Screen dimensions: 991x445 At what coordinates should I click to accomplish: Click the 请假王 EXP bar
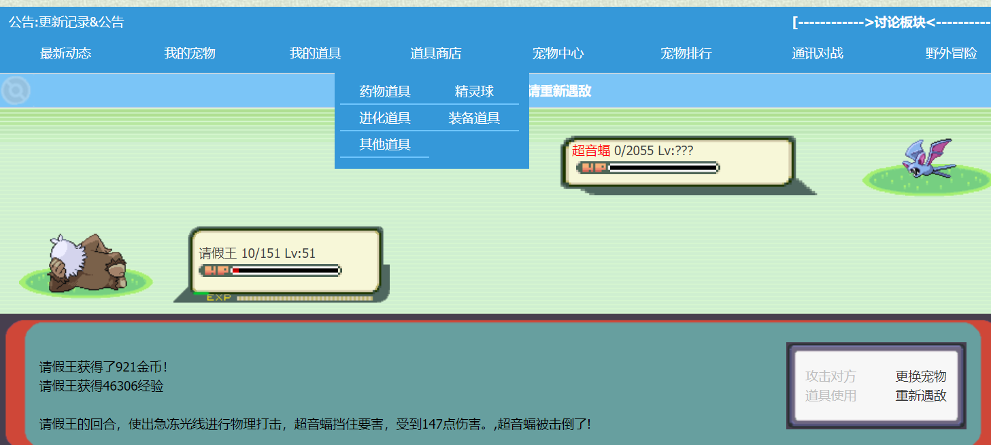click(290, 297)
